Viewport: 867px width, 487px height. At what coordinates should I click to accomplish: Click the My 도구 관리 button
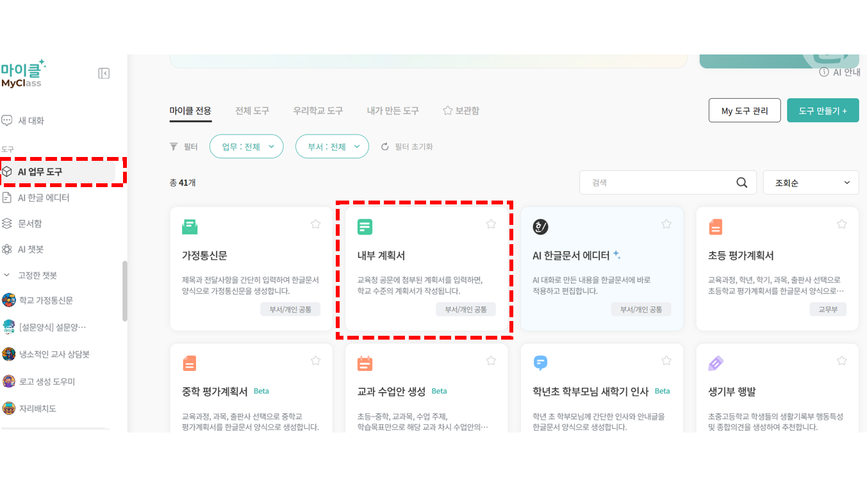click(x=745, y=110)
